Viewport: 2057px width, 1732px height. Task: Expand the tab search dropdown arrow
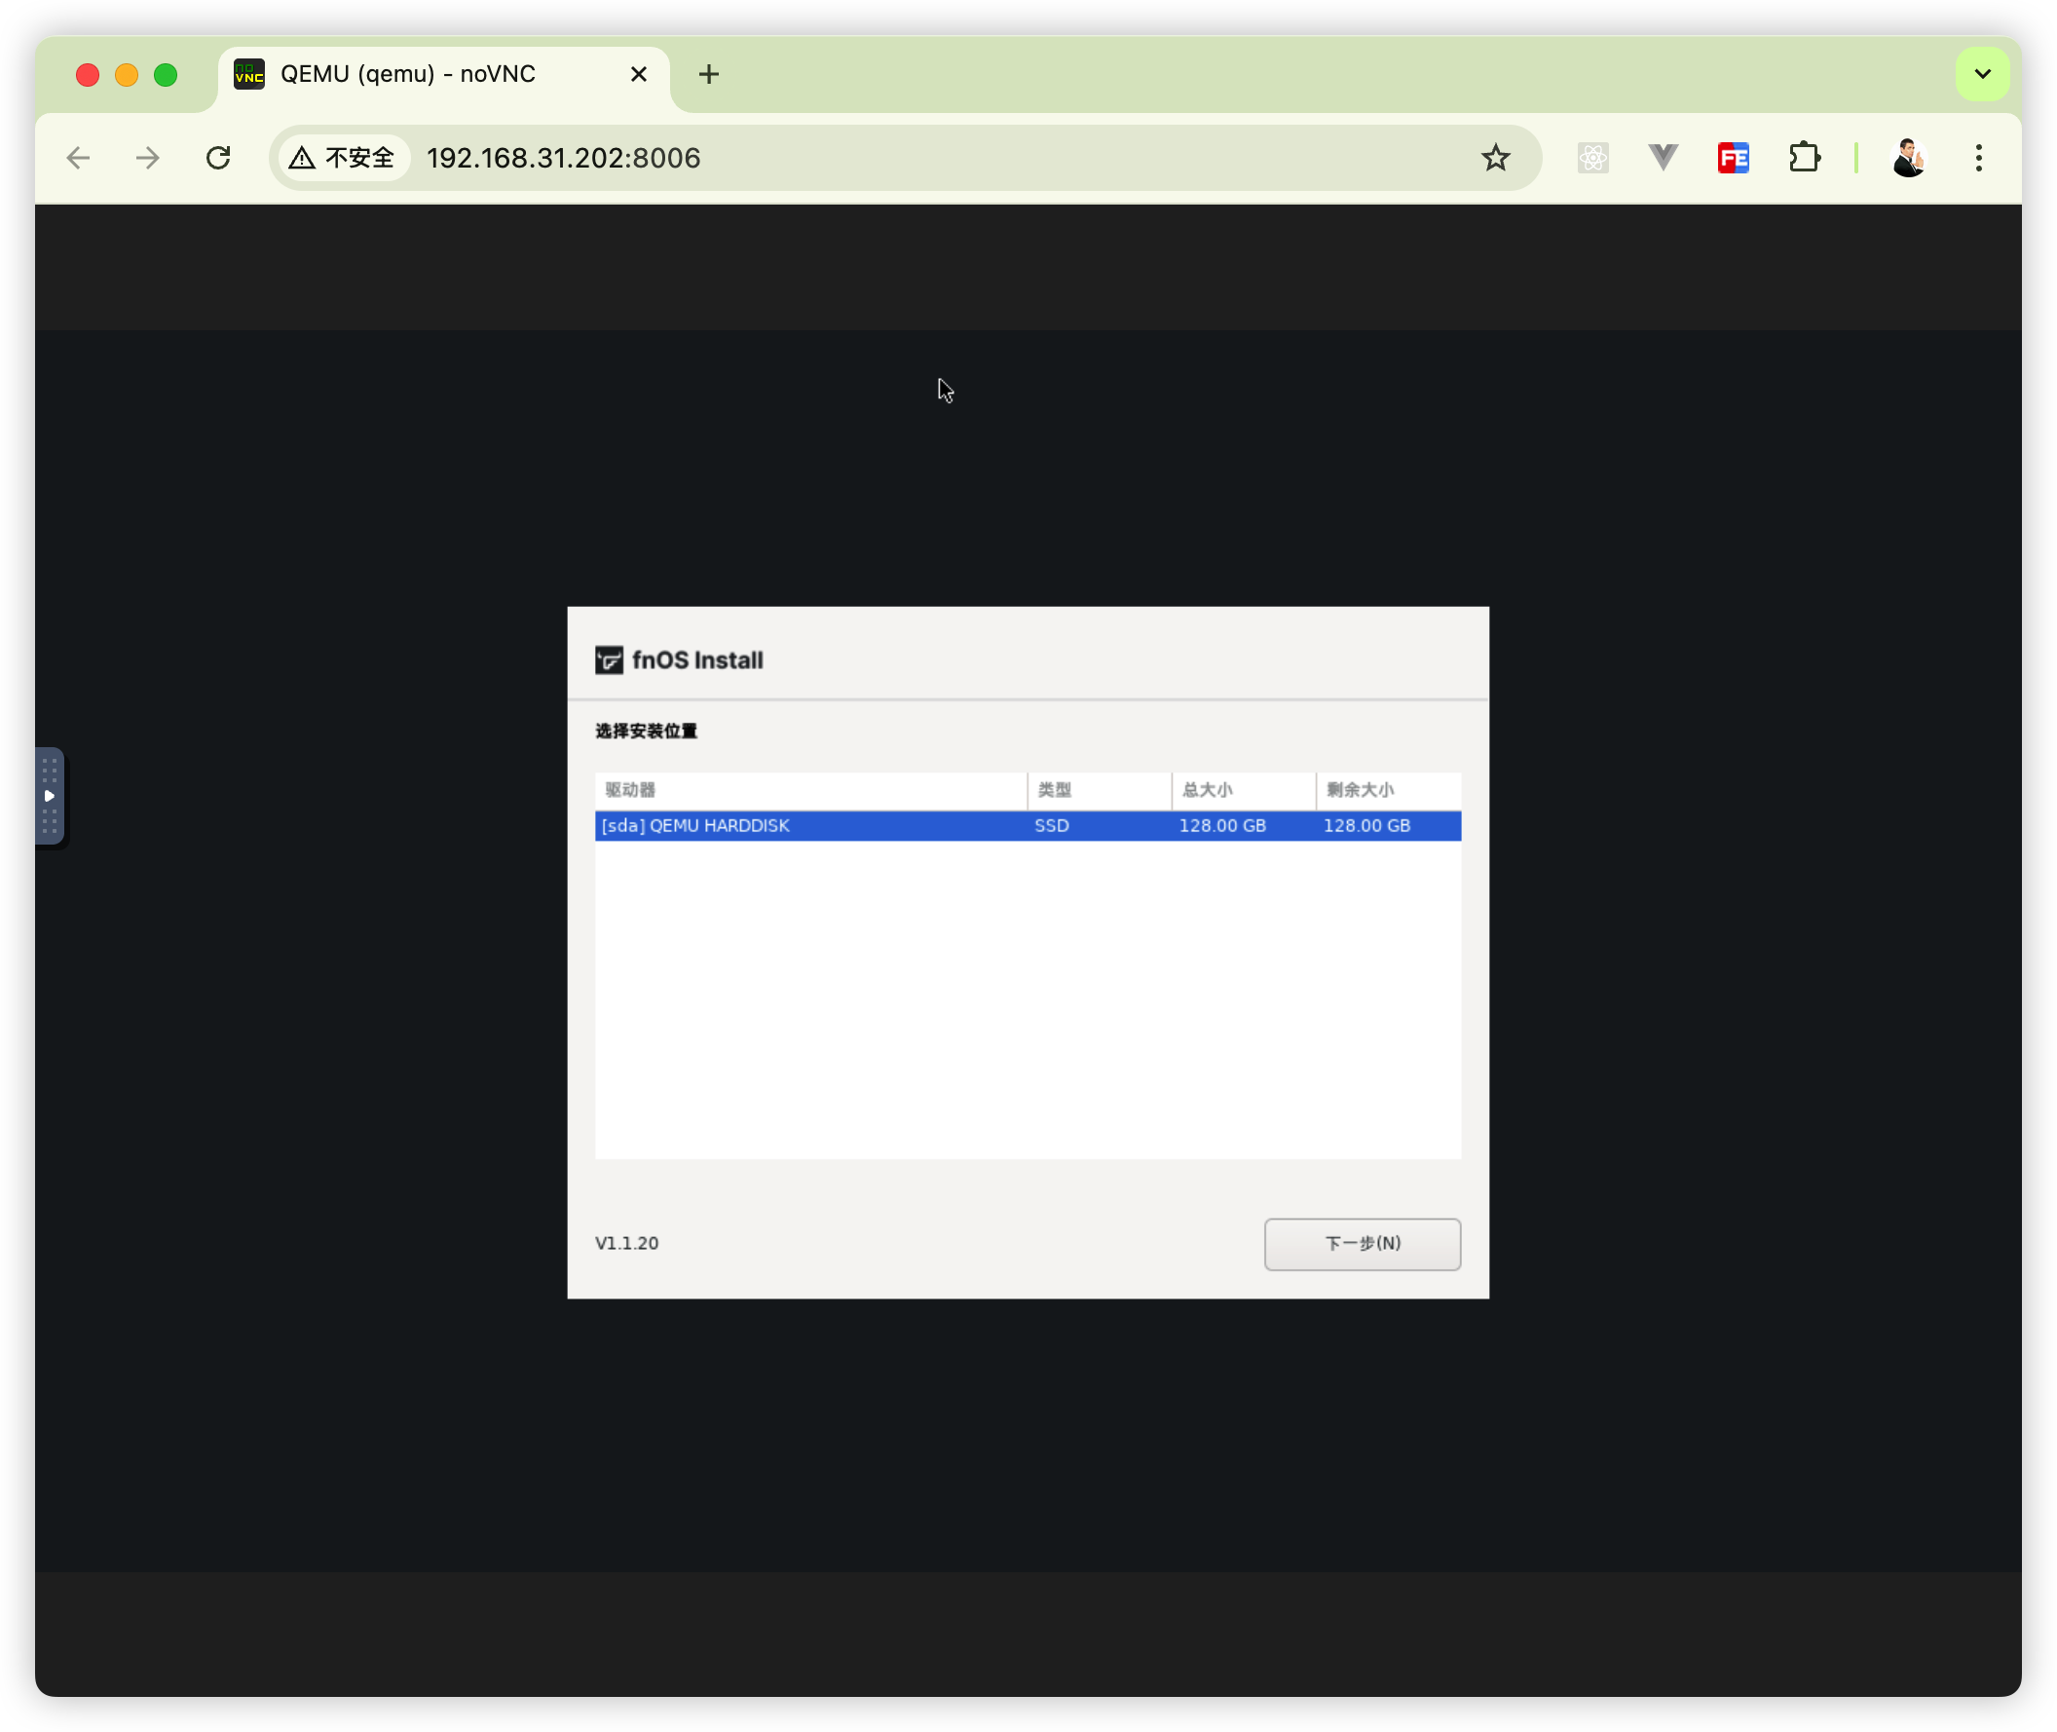pos(1981,75)
